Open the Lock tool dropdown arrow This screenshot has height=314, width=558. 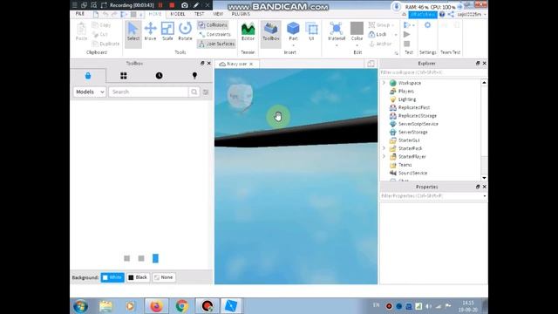coord(395,35)
